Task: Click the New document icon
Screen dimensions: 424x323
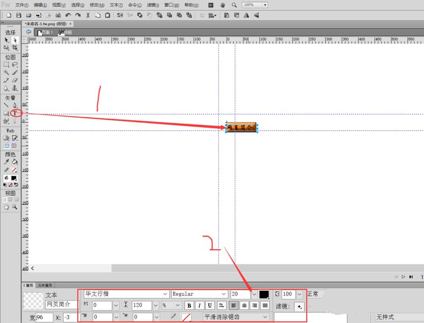Action: point(9,15)
